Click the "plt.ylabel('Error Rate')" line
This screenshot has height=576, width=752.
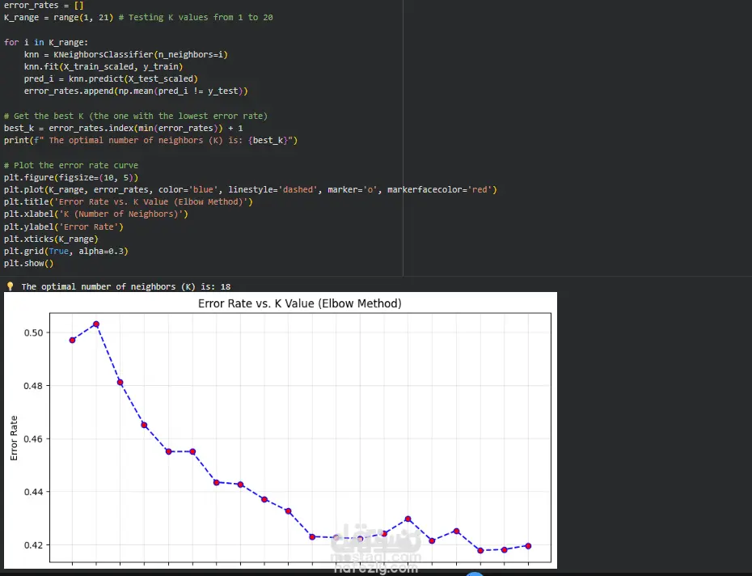pyautogui.click(x=64, y=227)
